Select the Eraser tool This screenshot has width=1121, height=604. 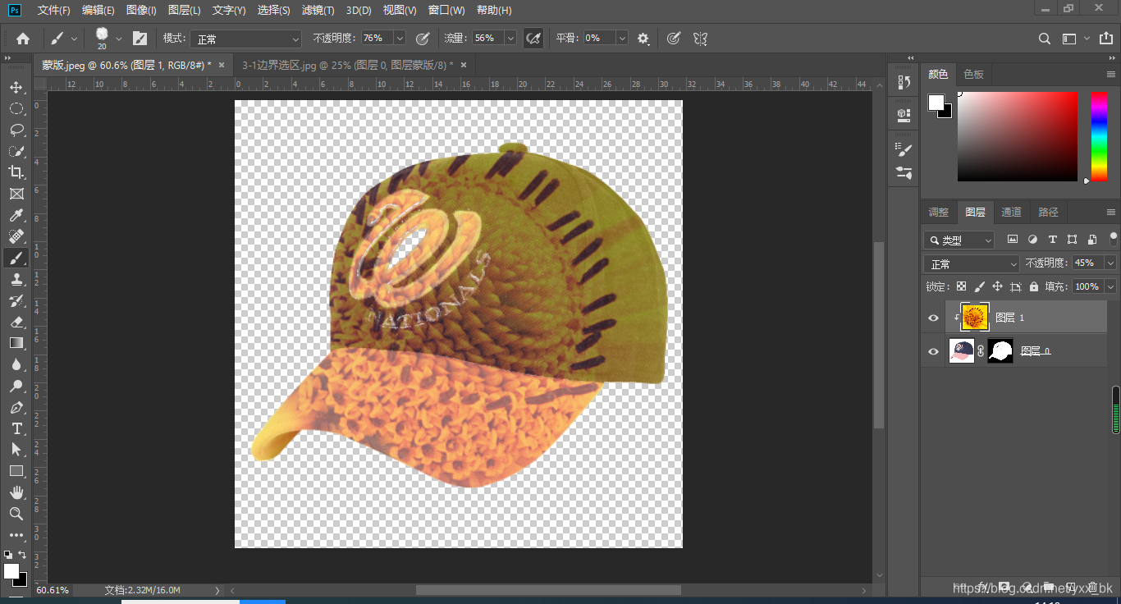(16, 322)
